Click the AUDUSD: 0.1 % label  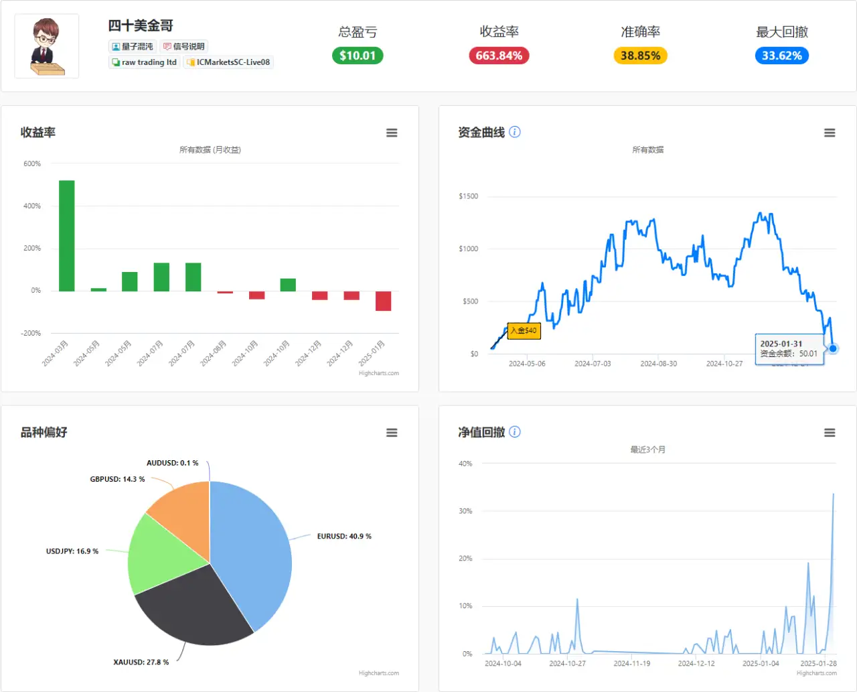tap(172, 463)
